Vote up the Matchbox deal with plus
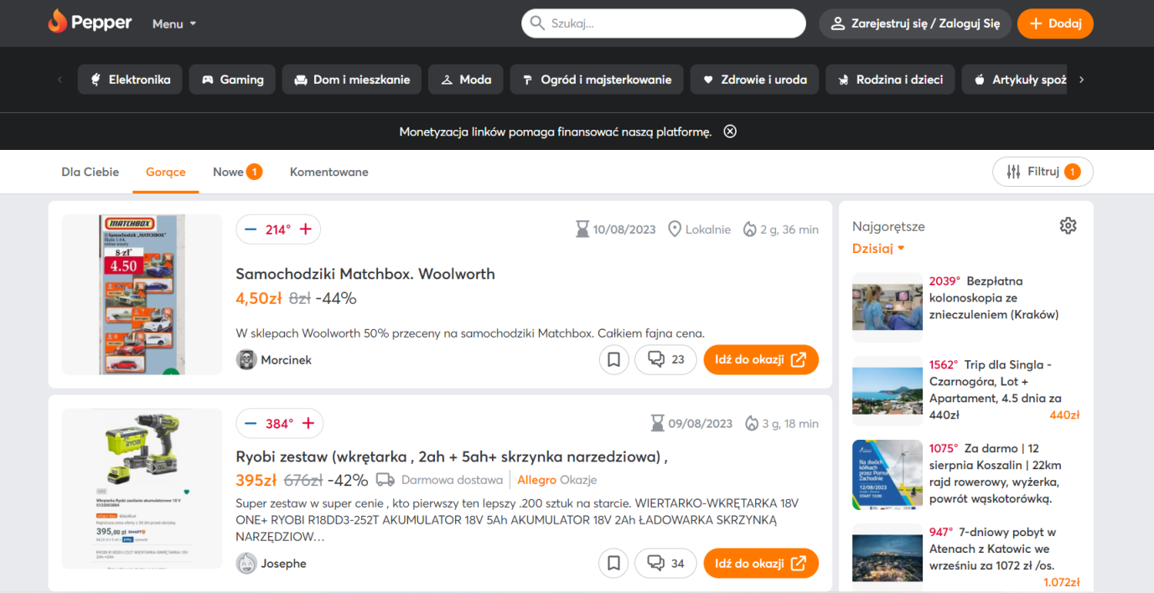Viewport: 1154px width, 593px height. tap(305, 229)
